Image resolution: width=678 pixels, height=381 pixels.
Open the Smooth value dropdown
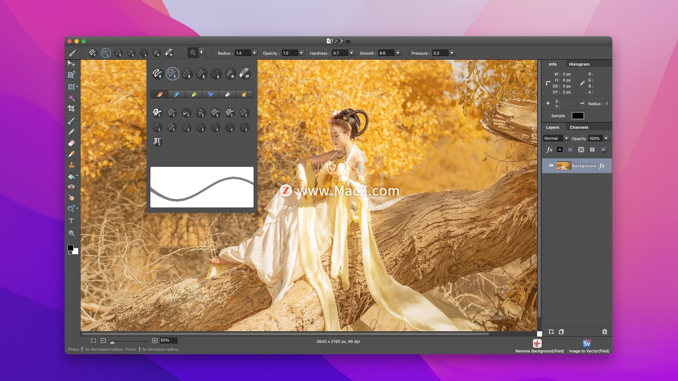point(398,53)
